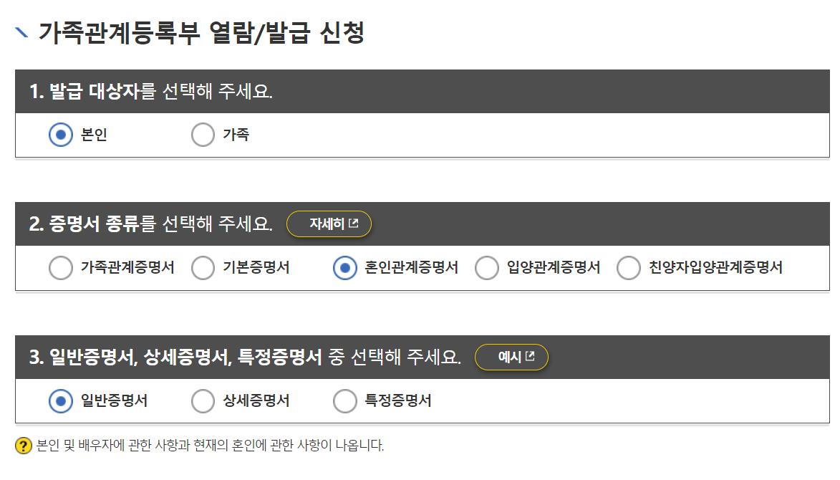Click the diagonal mark beside the page title
This screenshot has height=480, width=840.
20,32
